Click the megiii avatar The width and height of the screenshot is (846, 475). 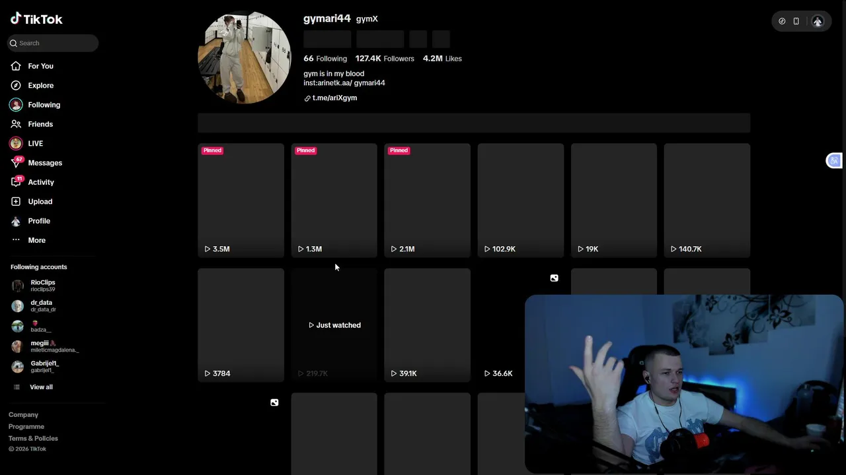coord(18,346)
